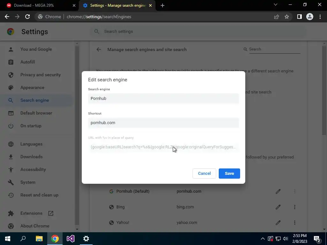Open Appearance settings section
This screenshot has height=245, width=327.
point(32,87)
